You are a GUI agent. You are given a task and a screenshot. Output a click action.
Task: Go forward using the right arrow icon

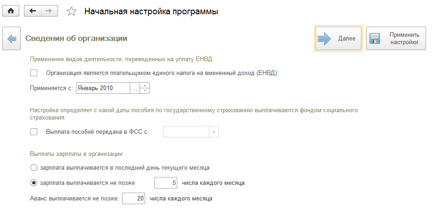tap(47, 11)
